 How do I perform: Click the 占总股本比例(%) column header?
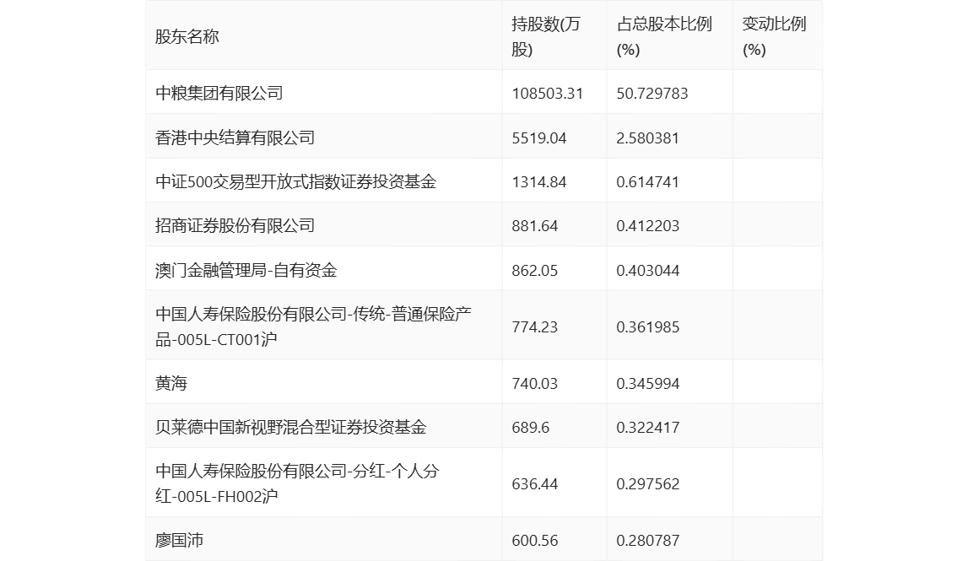(663, 37)
